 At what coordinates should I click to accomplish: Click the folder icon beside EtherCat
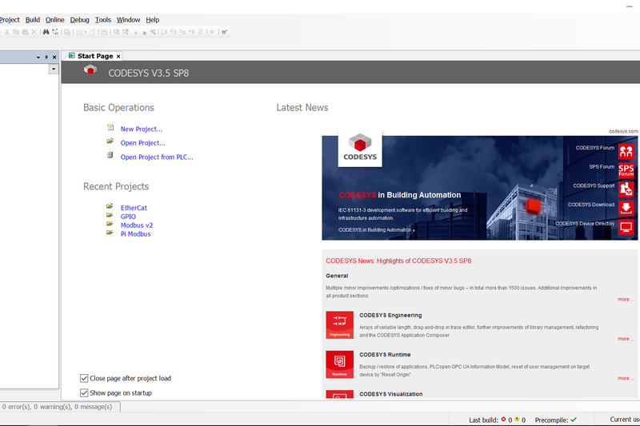coord(110,206)
